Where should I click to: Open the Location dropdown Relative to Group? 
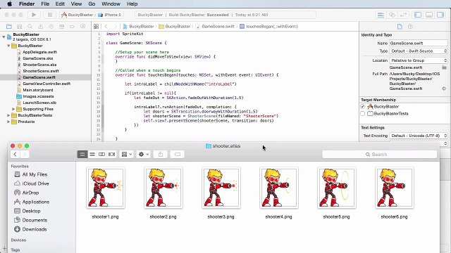click(419, 60)
